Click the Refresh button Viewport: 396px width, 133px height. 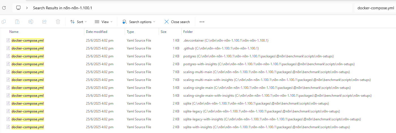[4, 8]
